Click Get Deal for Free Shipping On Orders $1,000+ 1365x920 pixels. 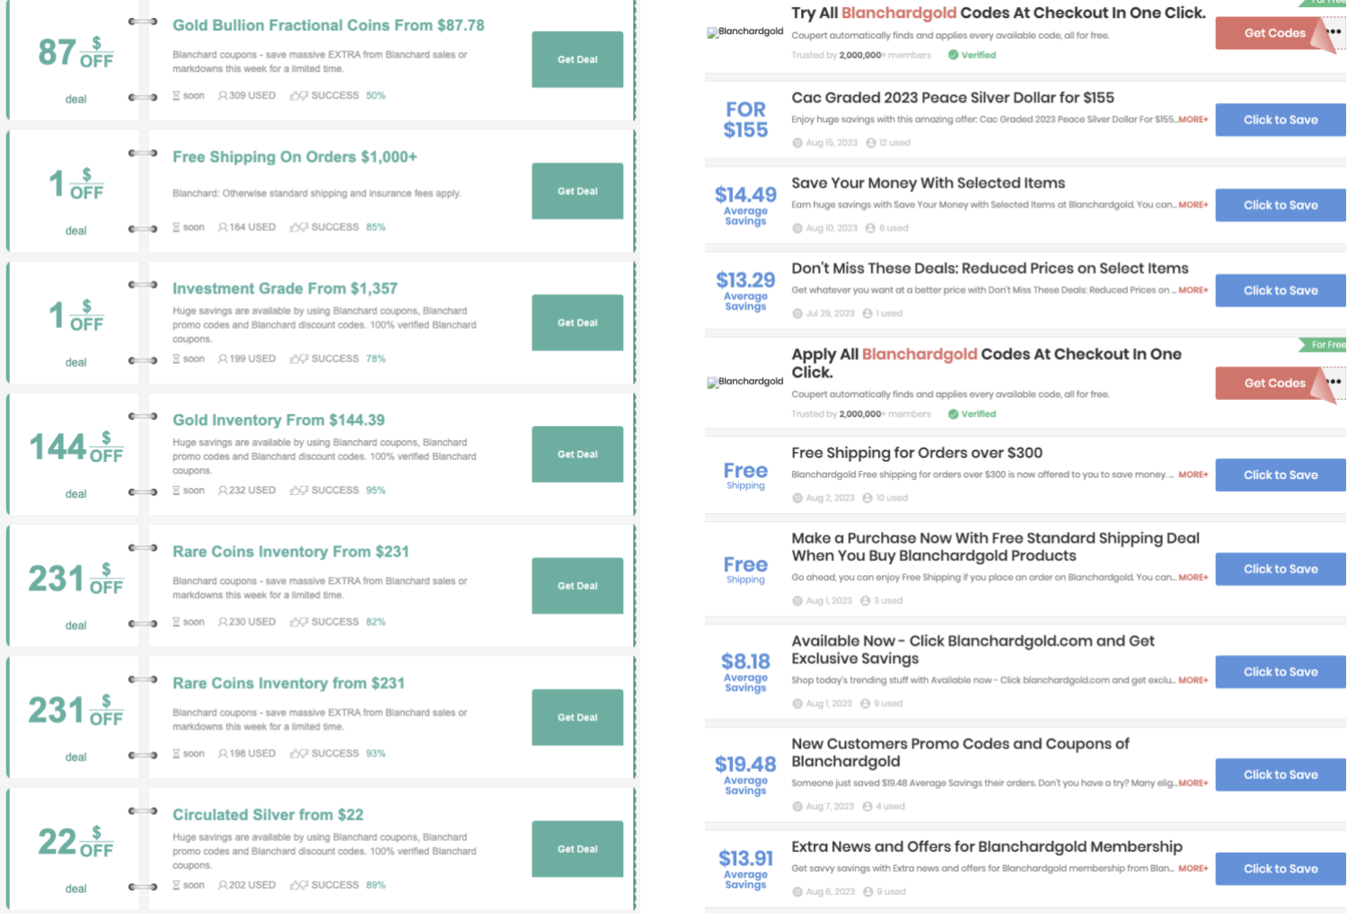click(x=577, y=191)
